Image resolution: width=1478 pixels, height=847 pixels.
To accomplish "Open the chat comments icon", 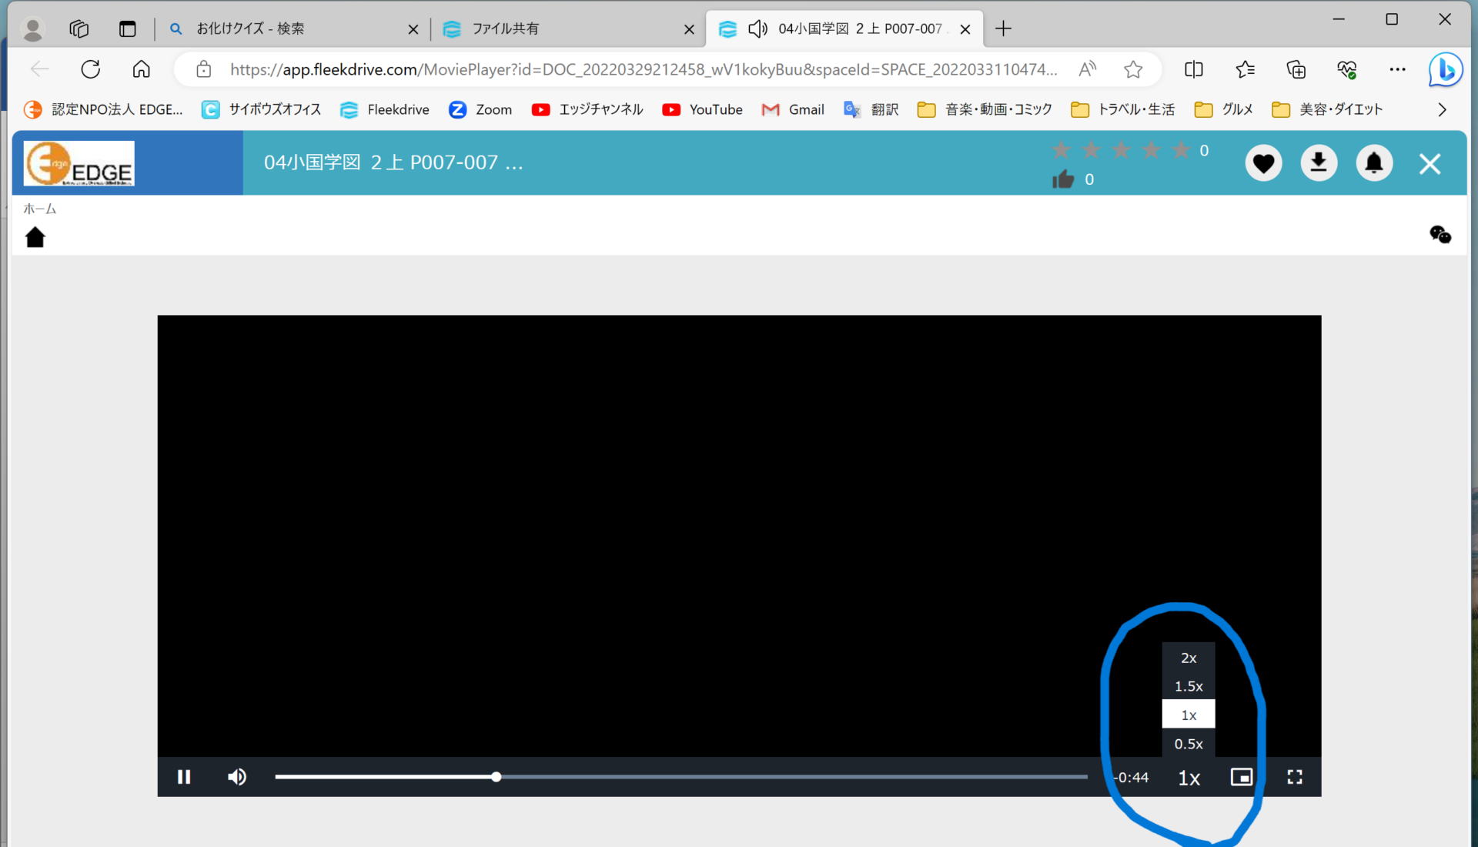I will click(x=1440, y=235).
